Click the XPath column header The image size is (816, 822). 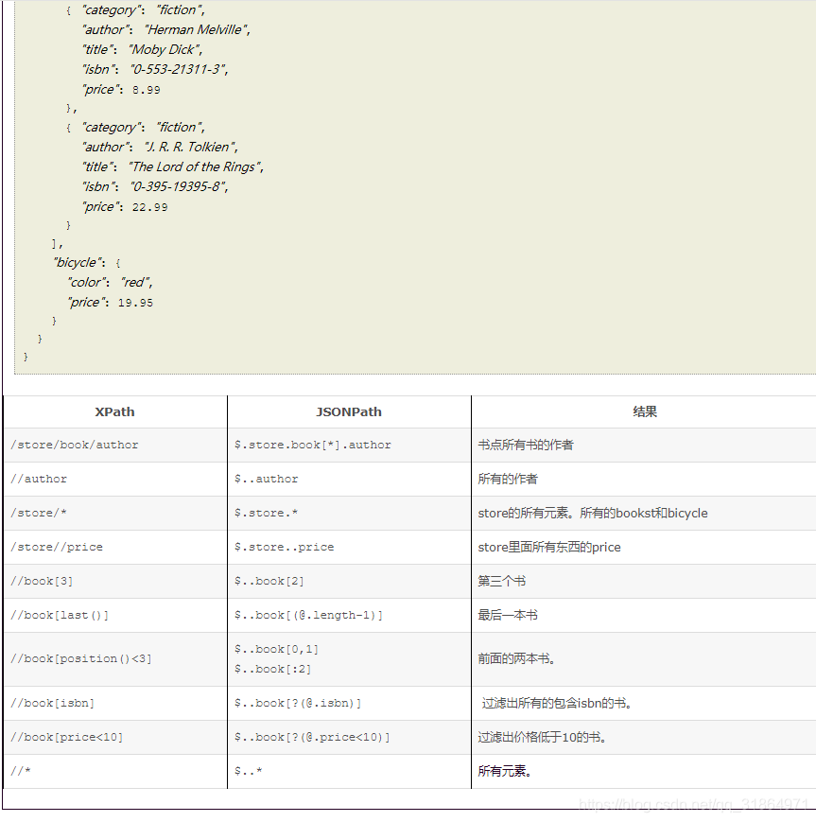pyautogui.click(x=114, y=412)
